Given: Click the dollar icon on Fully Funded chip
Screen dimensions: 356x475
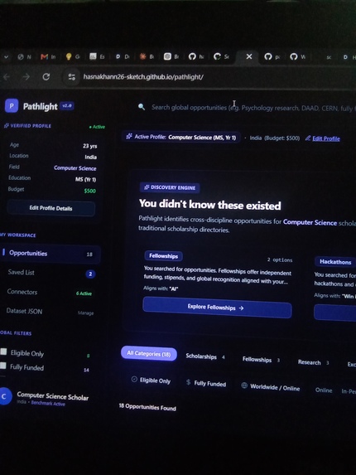Looking at the screenshot, I should click(x=189, y=382).
